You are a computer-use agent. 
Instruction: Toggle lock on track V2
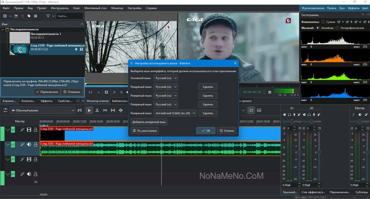point(36,130)
